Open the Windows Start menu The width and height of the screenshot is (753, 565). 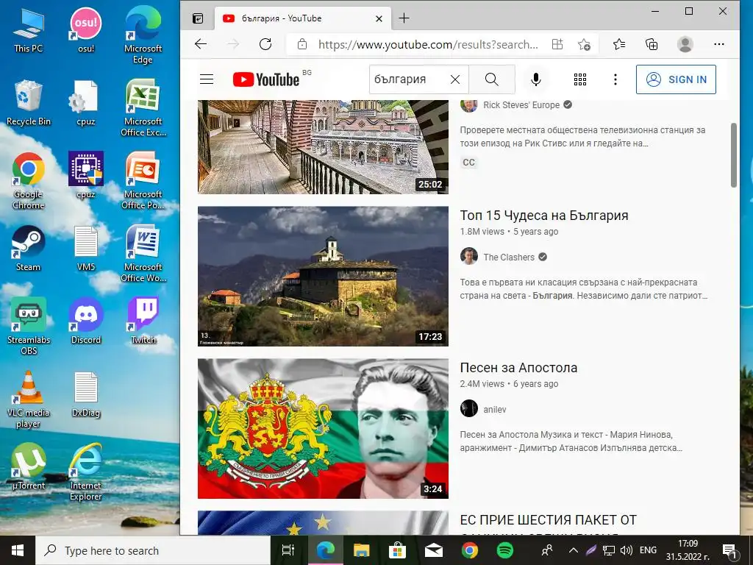tap(18, 550)
